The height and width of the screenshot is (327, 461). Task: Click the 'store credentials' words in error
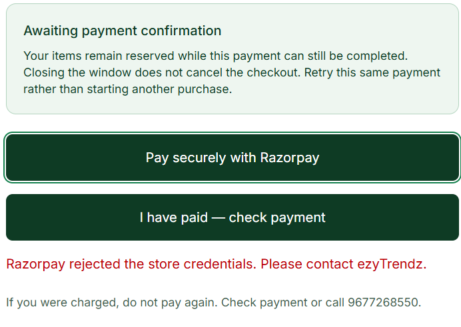point(201,264)
